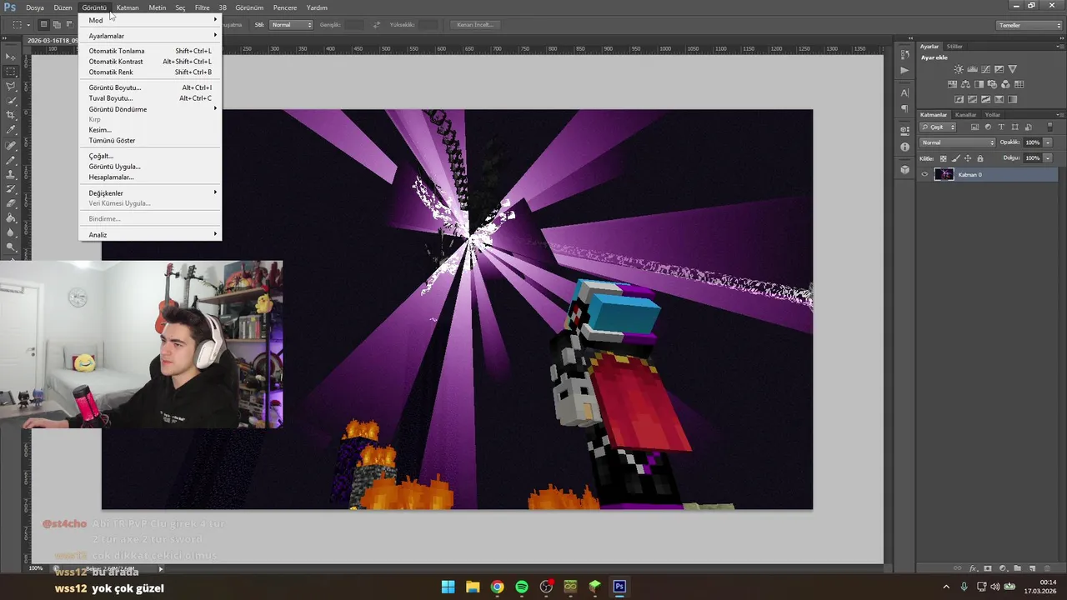Toggle layer filtering on/off switch
The height and width of the screenshot is (600, 1067).
1050,127
